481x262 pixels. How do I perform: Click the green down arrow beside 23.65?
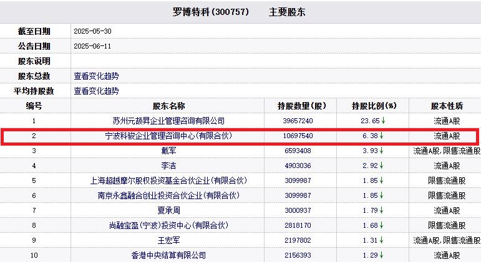(x=383, y=121)
